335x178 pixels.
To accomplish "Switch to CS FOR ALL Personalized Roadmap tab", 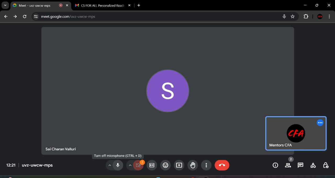I will pos(103,5).
